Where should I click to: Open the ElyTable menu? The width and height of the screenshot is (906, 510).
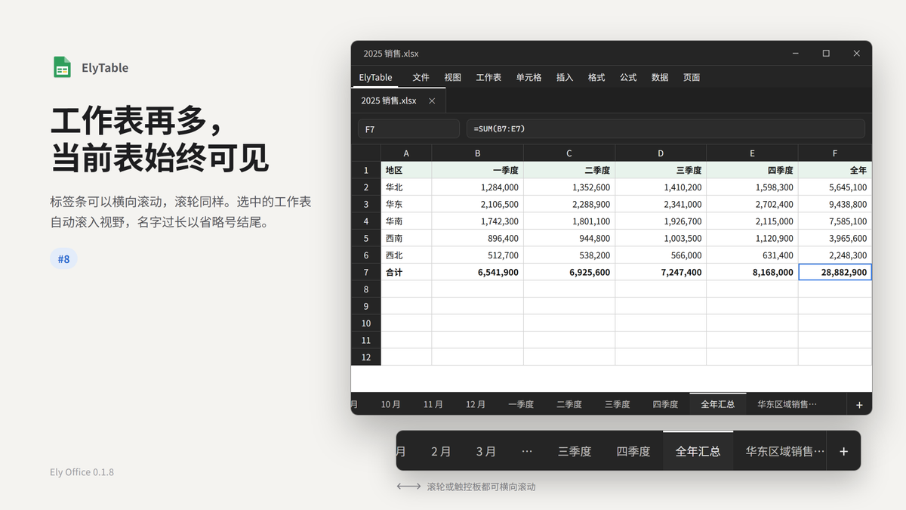pos(375,77)
